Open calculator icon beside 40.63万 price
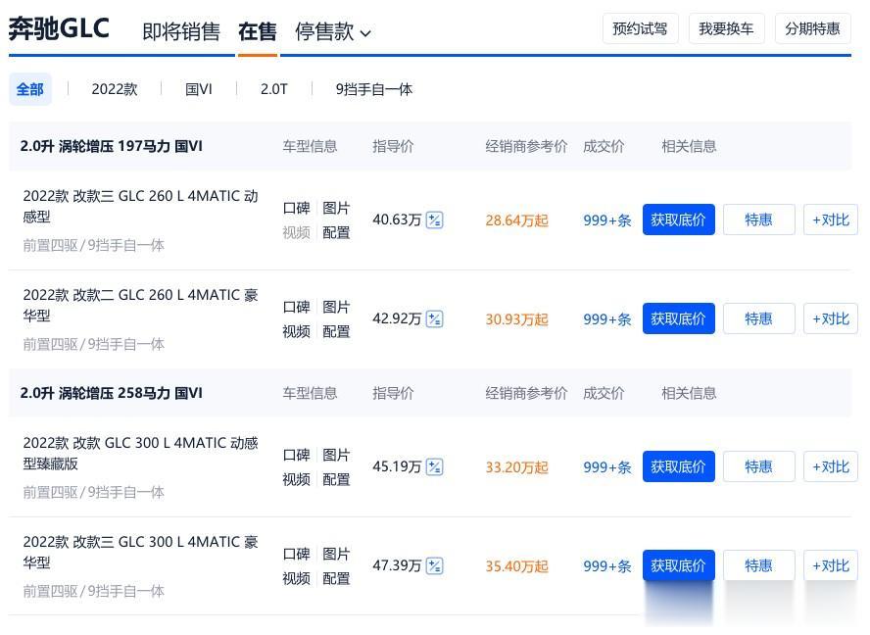 434,220
